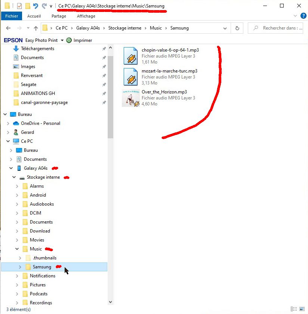
Task: Click the Properties quick access icon
Action: [19, 6]
